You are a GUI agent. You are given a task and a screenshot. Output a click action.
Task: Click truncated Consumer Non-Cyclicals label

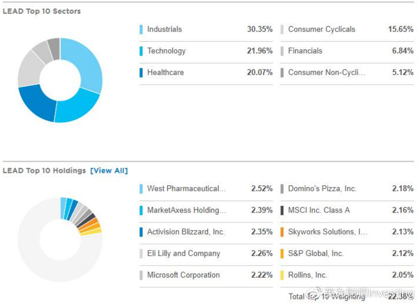pyautogui.click(x=326, y=72)
